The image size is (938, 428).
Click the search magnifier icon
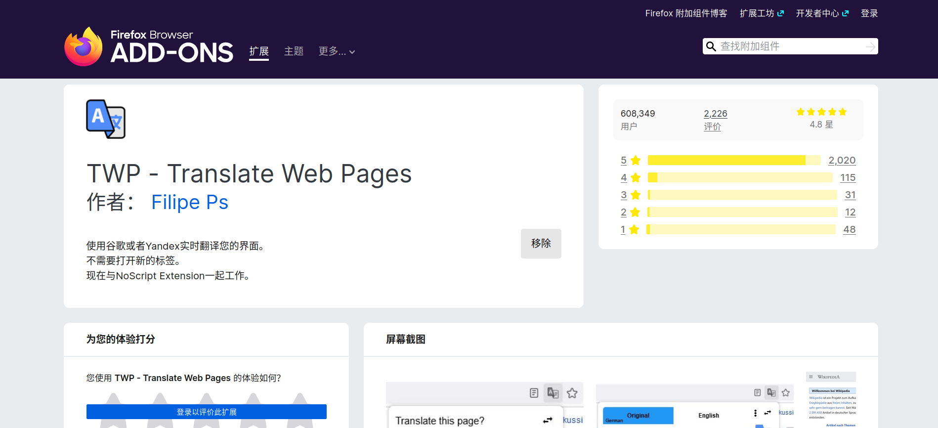711,46
